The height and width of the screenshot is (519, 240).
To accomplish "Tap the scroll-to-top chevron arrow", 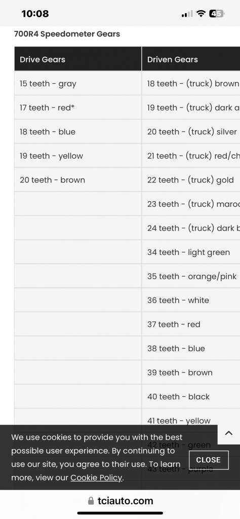I will tap(229, 433).
